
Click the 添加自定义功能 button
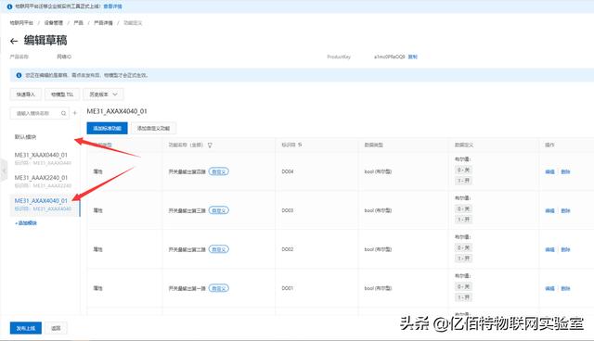pos(153,128)
